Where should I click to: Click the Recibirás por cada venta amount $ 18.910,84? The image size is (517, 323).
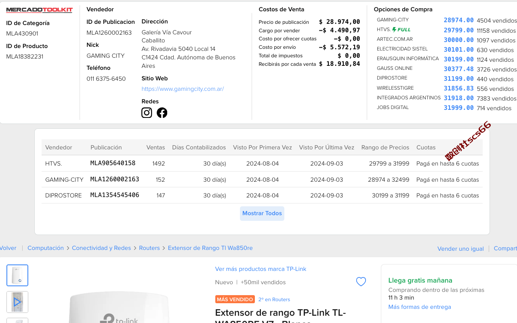click(x=339, y=64)
